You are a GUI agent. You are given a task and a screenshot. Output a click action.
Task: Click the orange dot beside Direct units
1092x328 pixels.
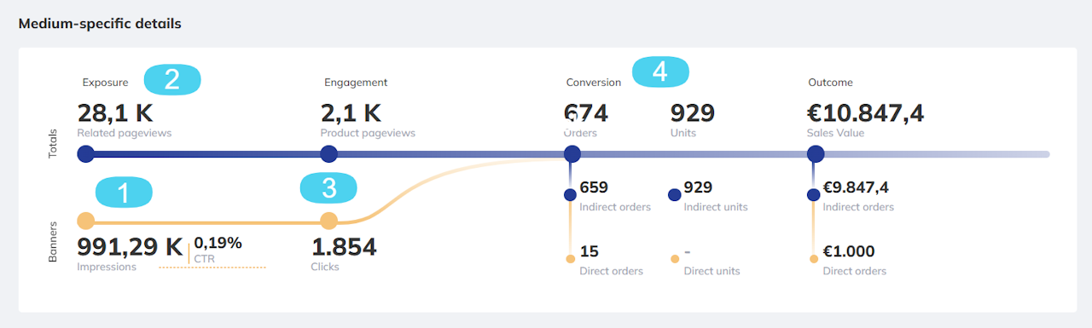[674, 258]
